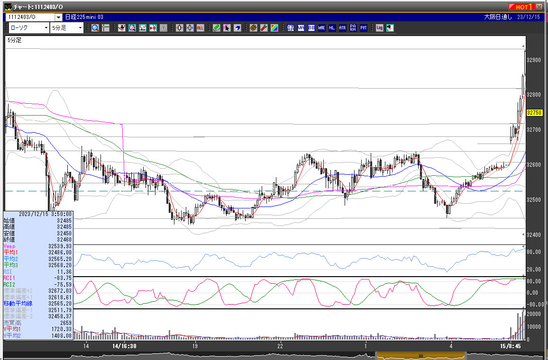Toggle the Log scale button
This screenshot has height=360, width=548.
pyautogui.click(x=380, y=28)
